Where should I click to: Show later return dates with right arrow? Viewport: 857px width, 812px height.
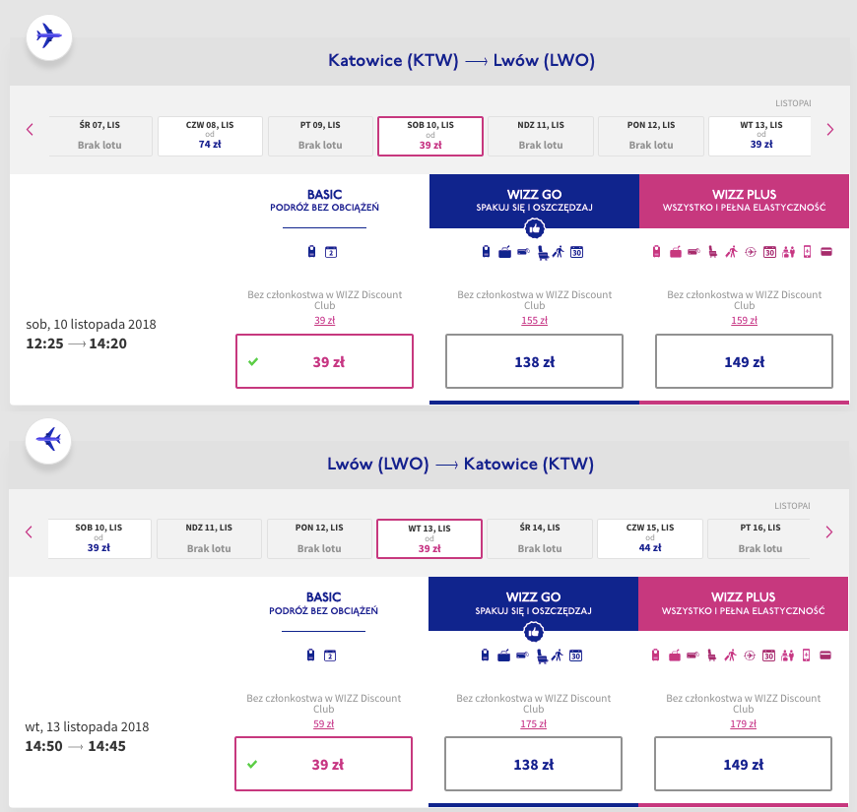point(829,531)
